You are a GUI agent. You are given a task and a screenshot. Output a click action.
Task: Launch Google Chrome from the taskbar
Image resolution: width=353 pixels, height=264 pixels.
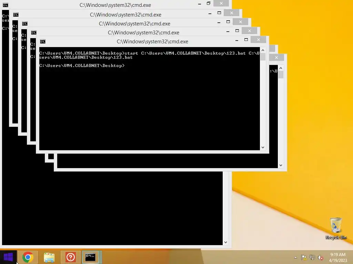click(x=28, y=257)
